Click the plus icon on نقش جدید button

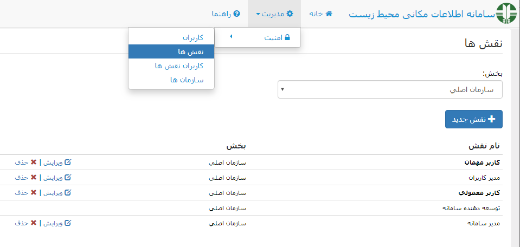pyautogui.click(x=492, y=119)
